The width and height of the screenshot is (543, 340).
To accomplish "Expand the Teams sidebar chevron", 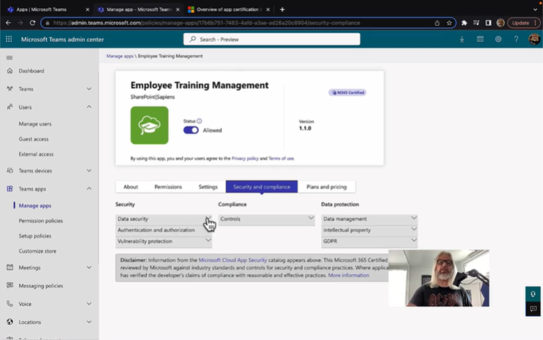I will pyautogui.click(x=89, y=89).
